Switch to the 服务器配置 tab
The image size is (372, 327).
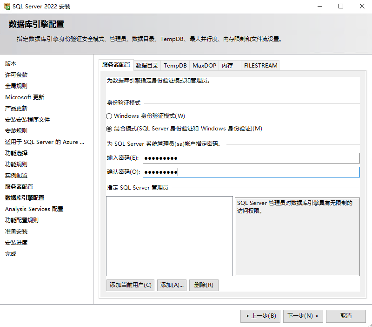coord(116,65)
